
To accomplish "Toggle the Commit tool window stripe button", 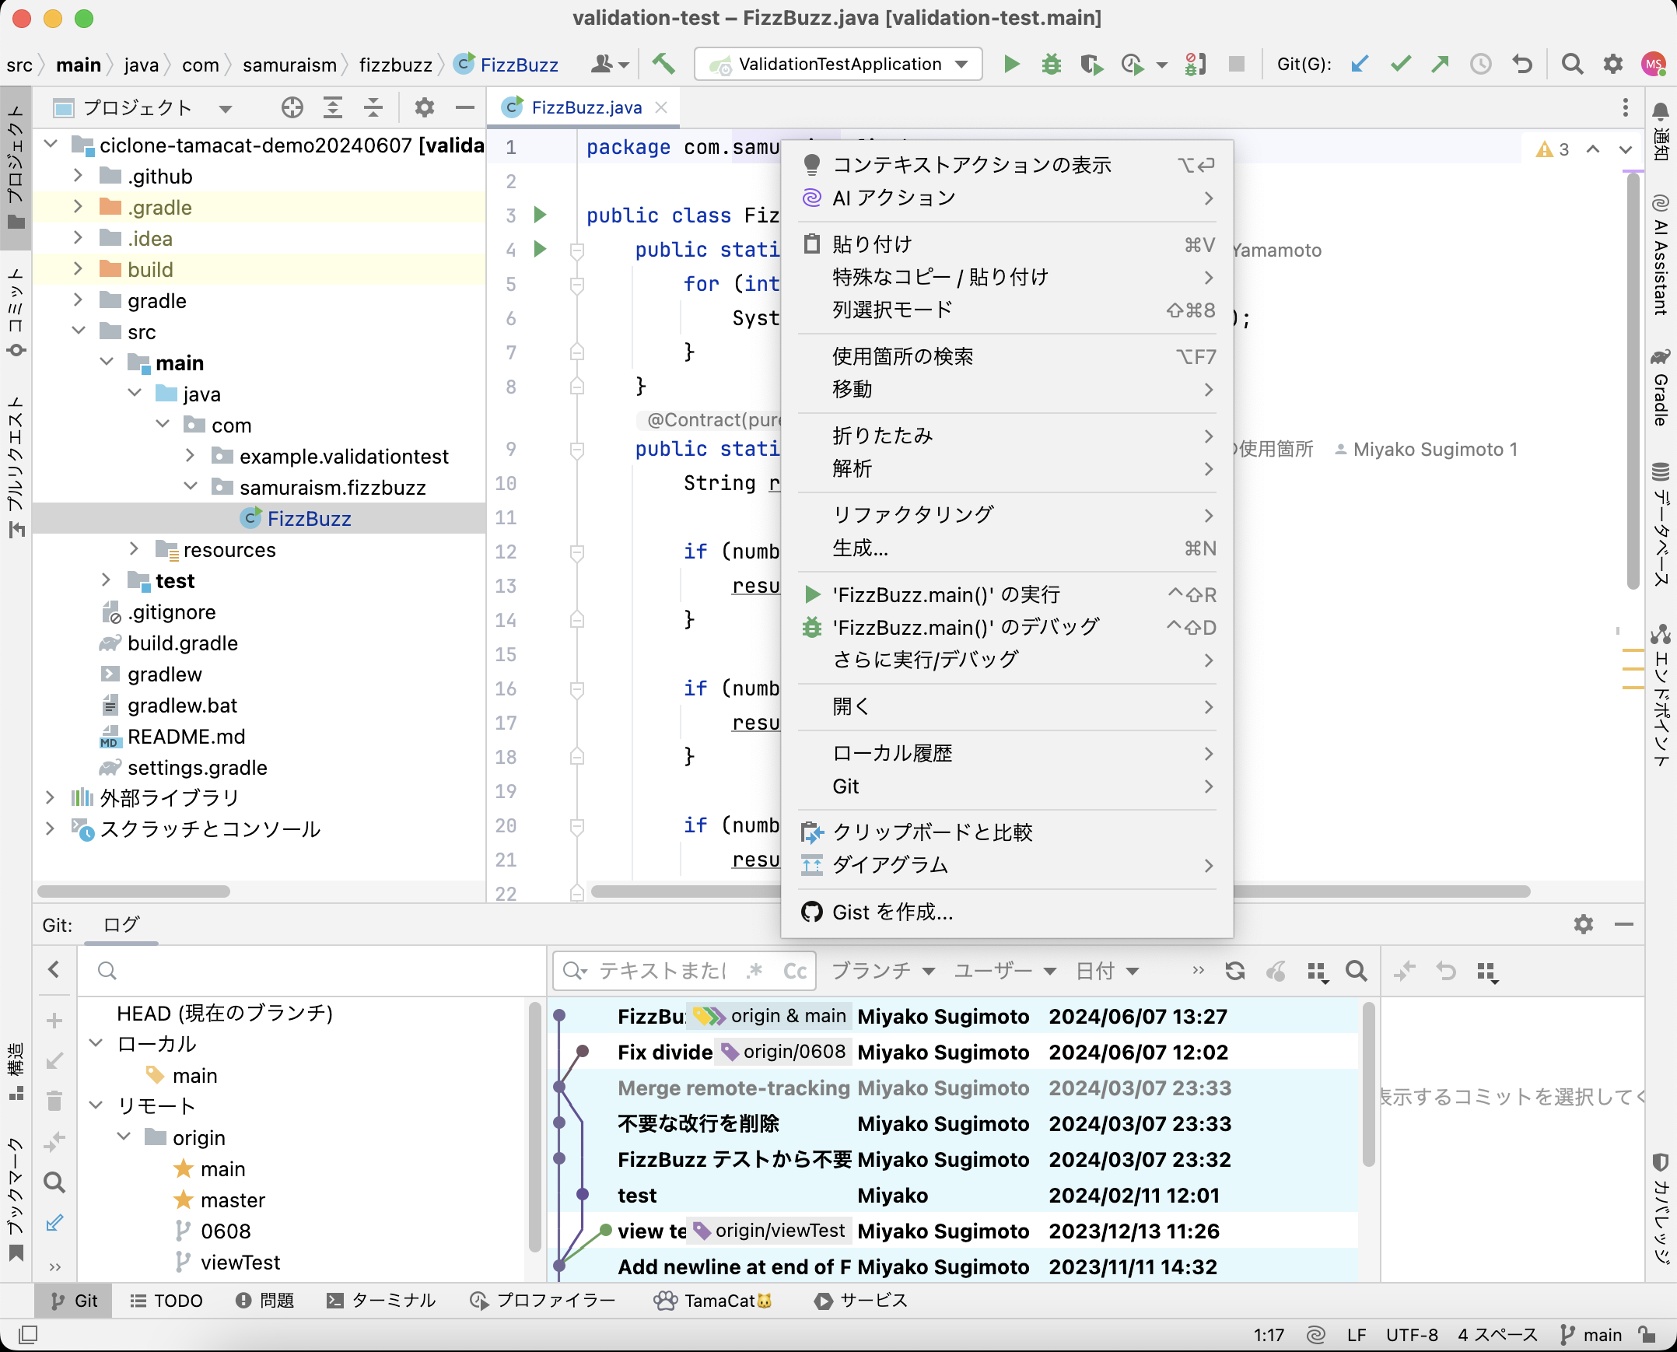I will pos(16,313).
